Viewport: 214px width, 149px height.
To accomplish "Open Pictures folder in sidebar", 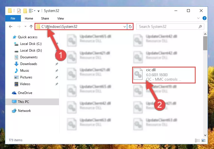I will [x=26, y=77].
